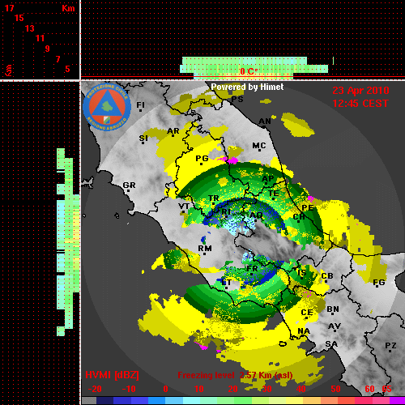Image resolution: width=405 pixels, height=405 pixels.
Task: Click the VT city label
Action: [x=184, y=207]
